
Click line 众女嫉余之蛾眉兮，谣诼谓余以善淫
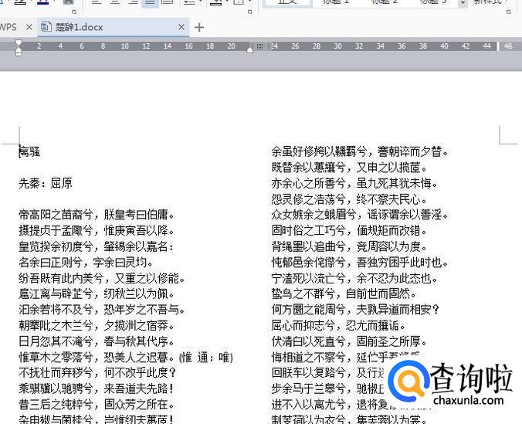tap(360, 215)
